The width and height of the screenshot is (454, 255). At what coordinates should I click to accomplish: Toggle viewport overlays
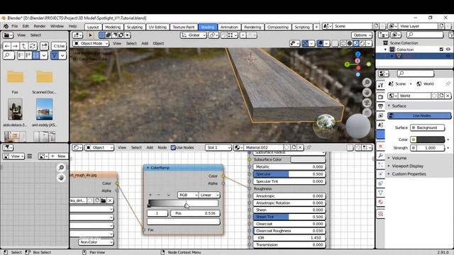coord(320,43)
